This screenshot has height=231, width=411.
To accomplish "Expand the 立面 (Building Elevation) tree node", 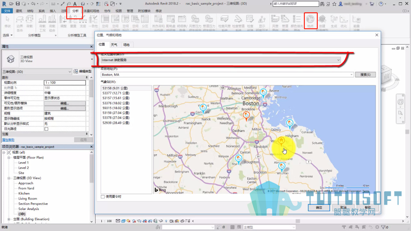I will point(9,219).
